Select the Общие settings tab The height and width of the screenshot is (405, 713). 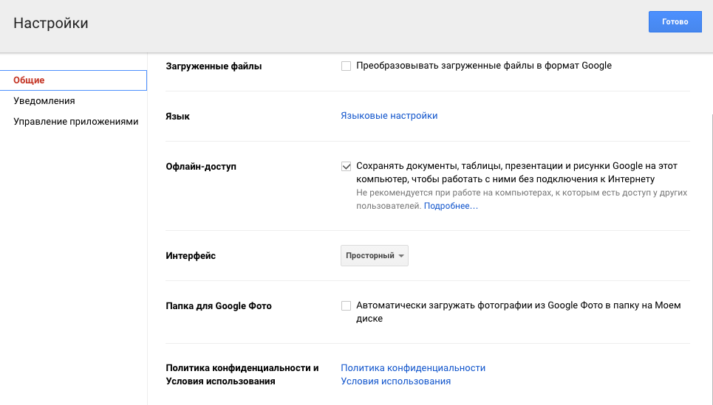coord(30,80)
